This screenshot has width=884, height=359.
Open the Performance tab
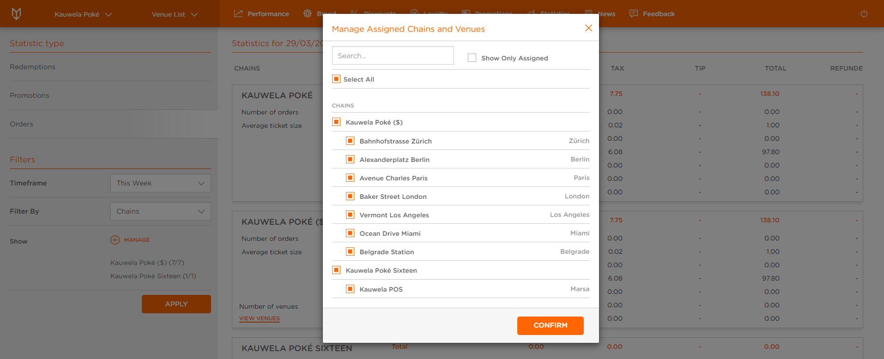261,14
